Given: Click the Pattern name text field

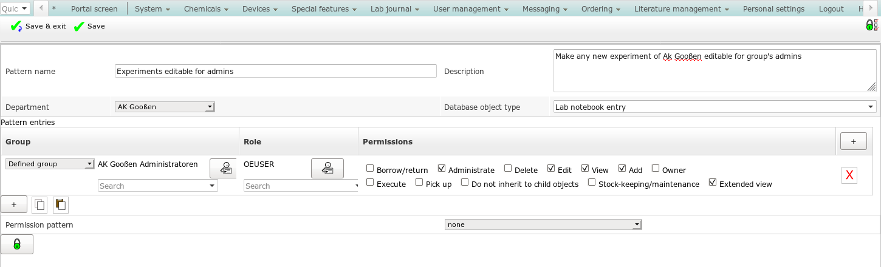Looking at the screenshot, I should click(x=275, y=71).
